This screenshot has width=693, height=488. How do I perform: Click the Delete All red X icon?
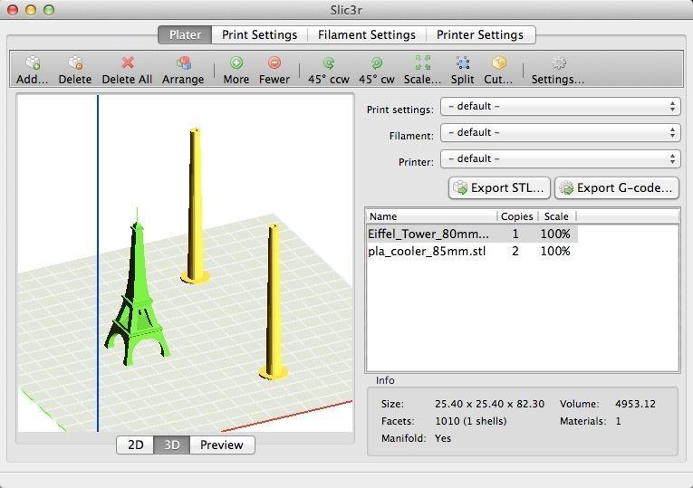pyautogui.click(x=128, y=63)
